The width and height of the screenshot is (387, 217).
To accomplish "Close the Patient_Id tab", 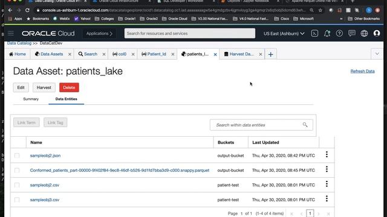I will point(173,54).
